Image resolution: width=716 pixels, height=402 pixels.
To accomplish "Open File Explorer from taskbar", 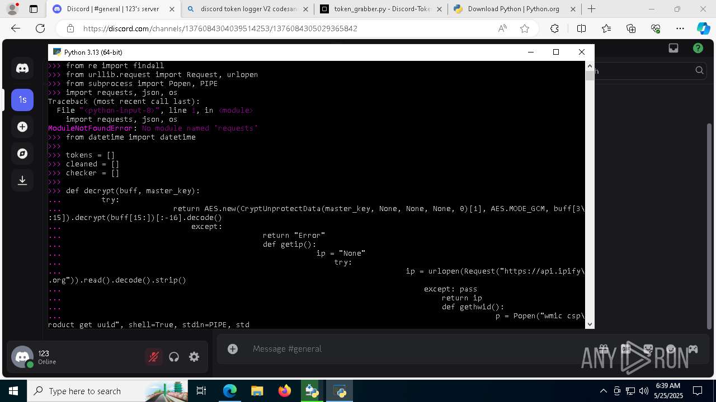I will [x=257, y=391].
